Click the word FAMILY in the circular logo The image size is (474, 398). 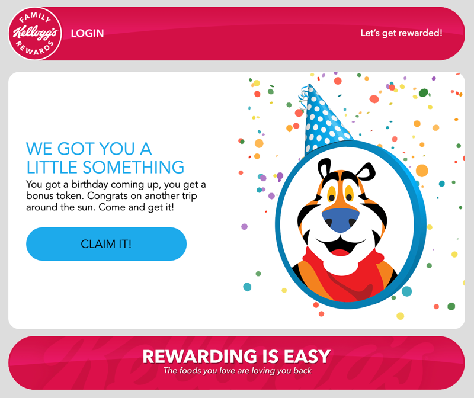tap(35, 18)
